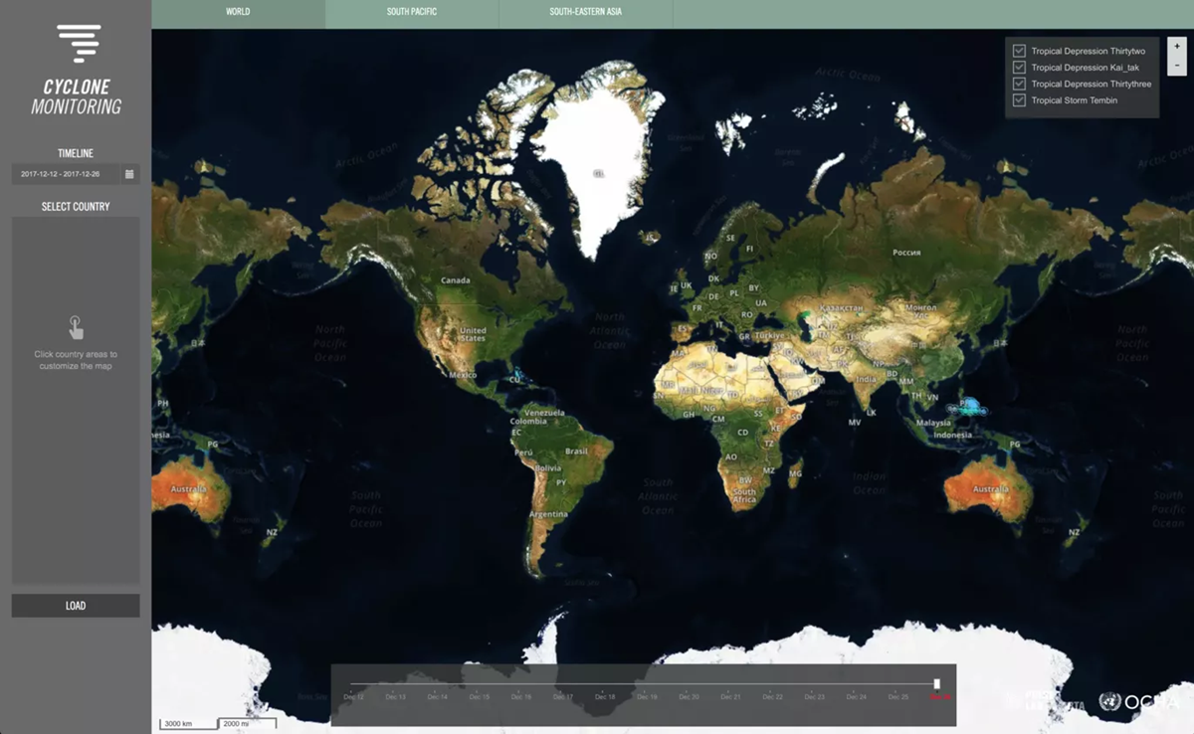This screenshot has width=1194, height=734.
Task: Click the Cyclone Monitoring logo icon
Action: 79,44
